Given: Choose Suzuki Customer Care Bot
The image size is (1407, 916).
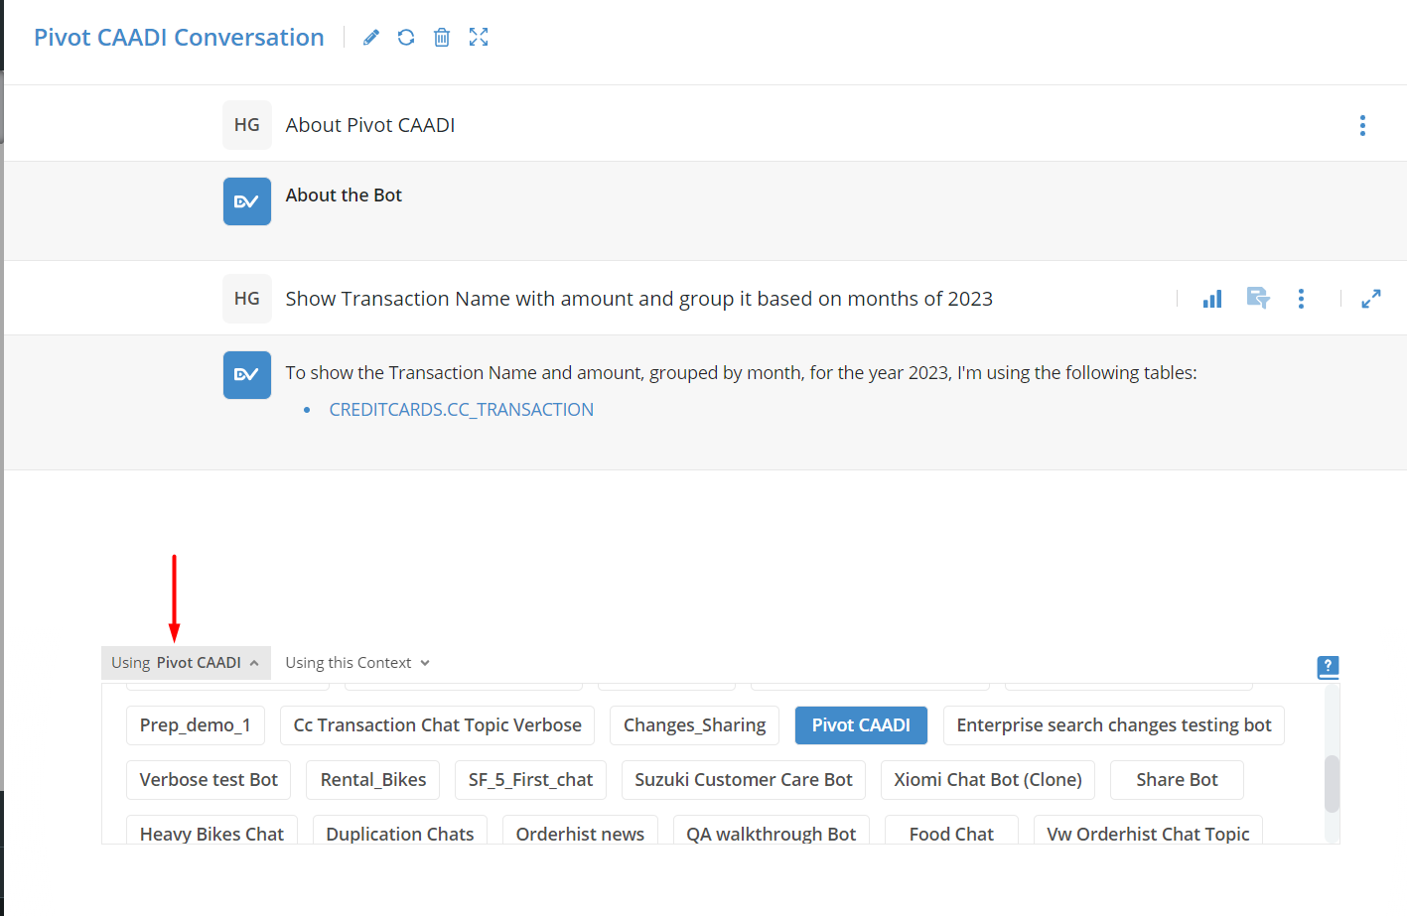Looking at the screenshot, I should tap(744, 780).
